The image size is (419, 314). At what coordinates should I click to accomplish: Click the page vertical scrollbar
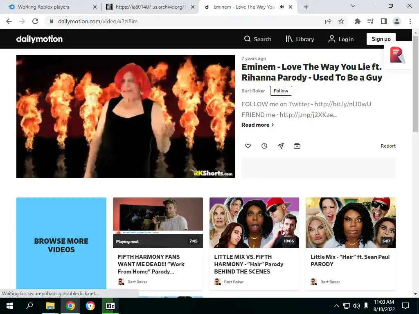[416, 83]
